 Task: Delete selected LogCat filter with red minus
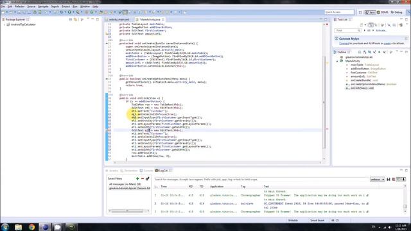[x=143, y=178]
